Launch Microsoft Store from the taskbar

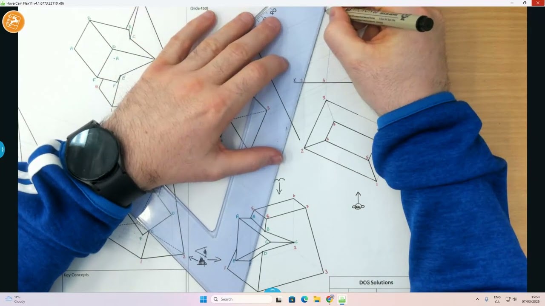(292, 299)
